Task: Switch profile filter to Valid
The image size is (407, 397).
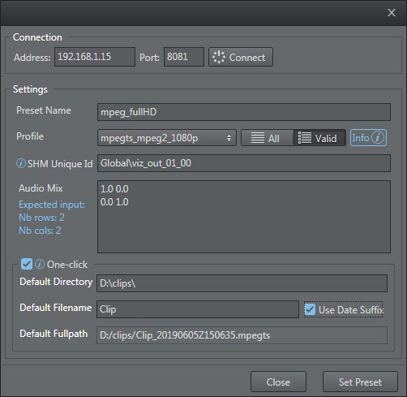Action: coord(319,138)
